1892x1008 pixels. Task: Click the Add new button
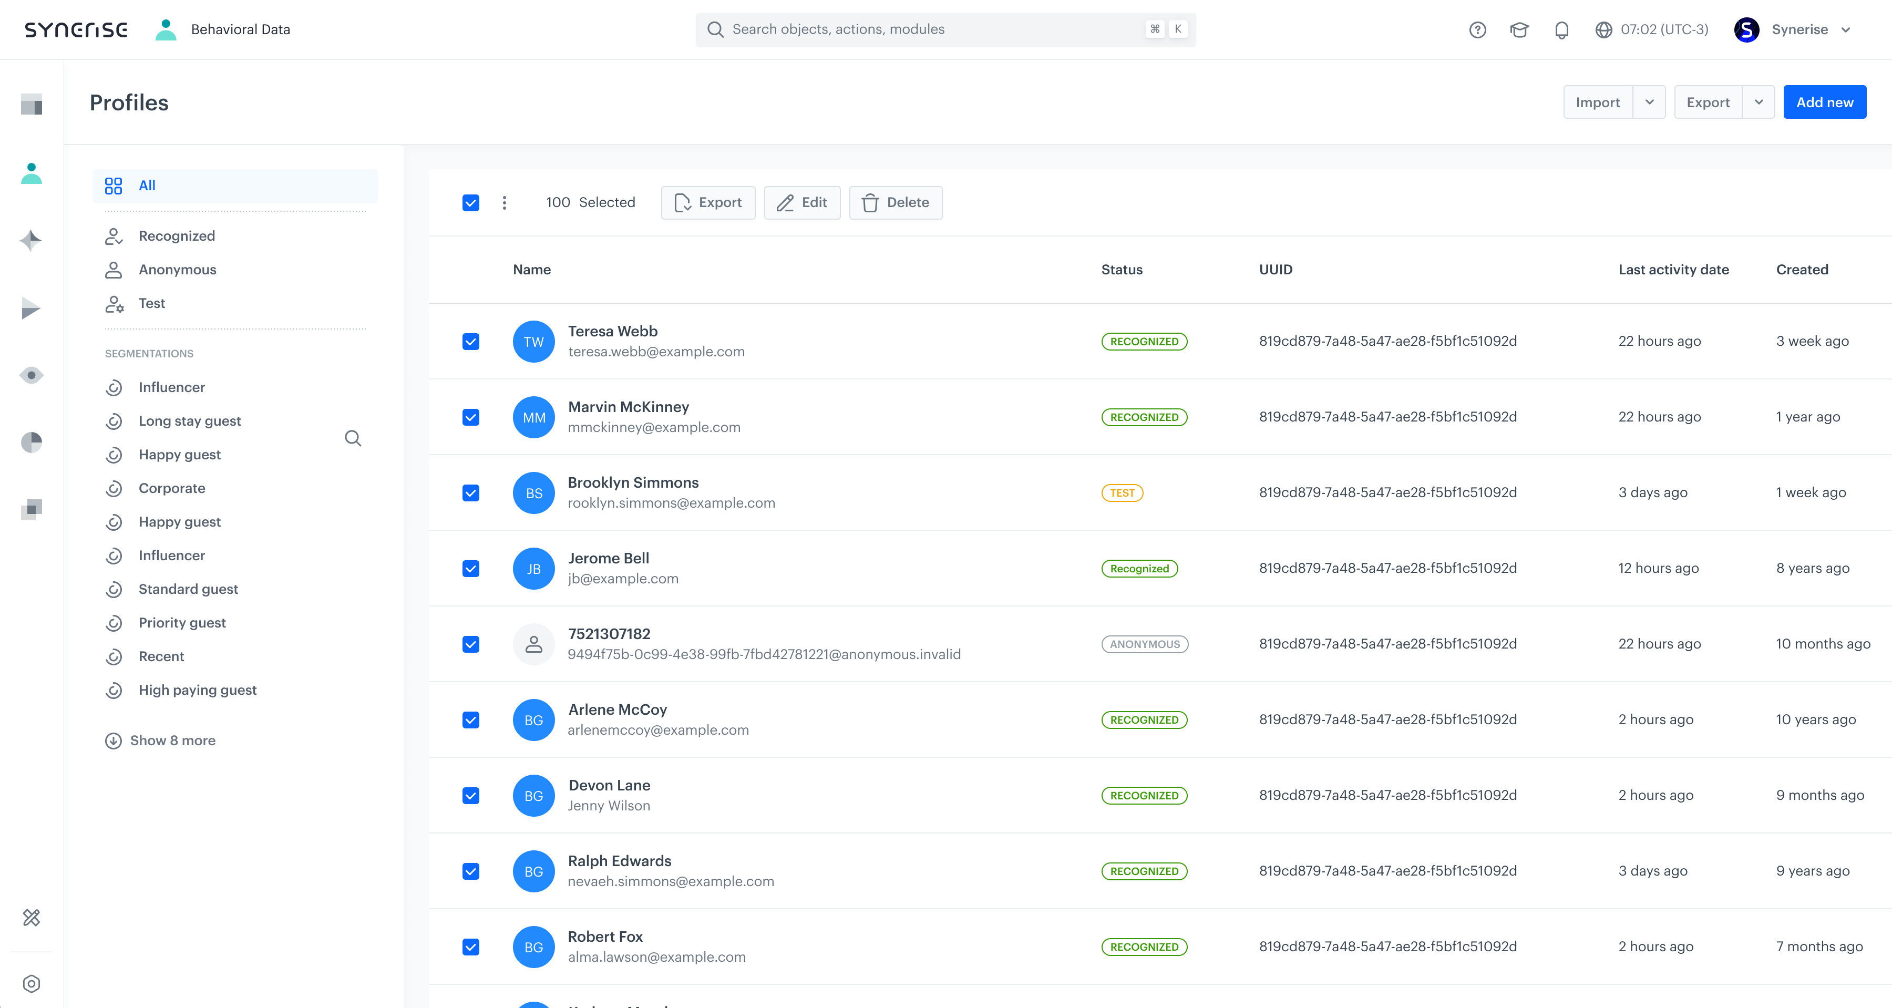pyautogui.click(x=1825, y=102)
